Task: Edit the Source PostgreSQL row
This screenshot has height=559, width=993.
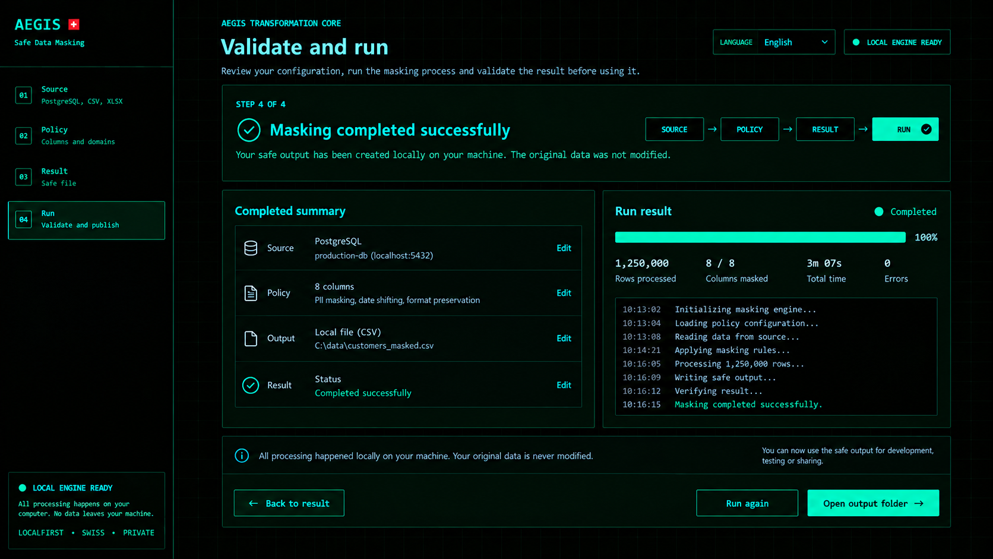Action: point(564,248)
